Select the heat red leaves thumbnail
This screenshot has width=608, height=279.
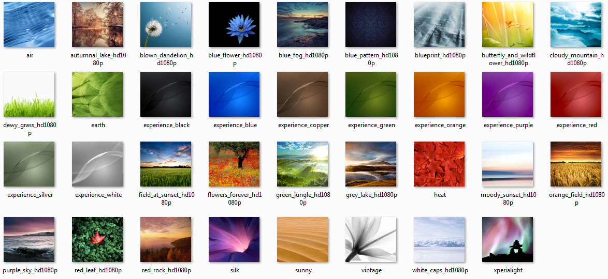pyautogui.click(x=439, y=164)
